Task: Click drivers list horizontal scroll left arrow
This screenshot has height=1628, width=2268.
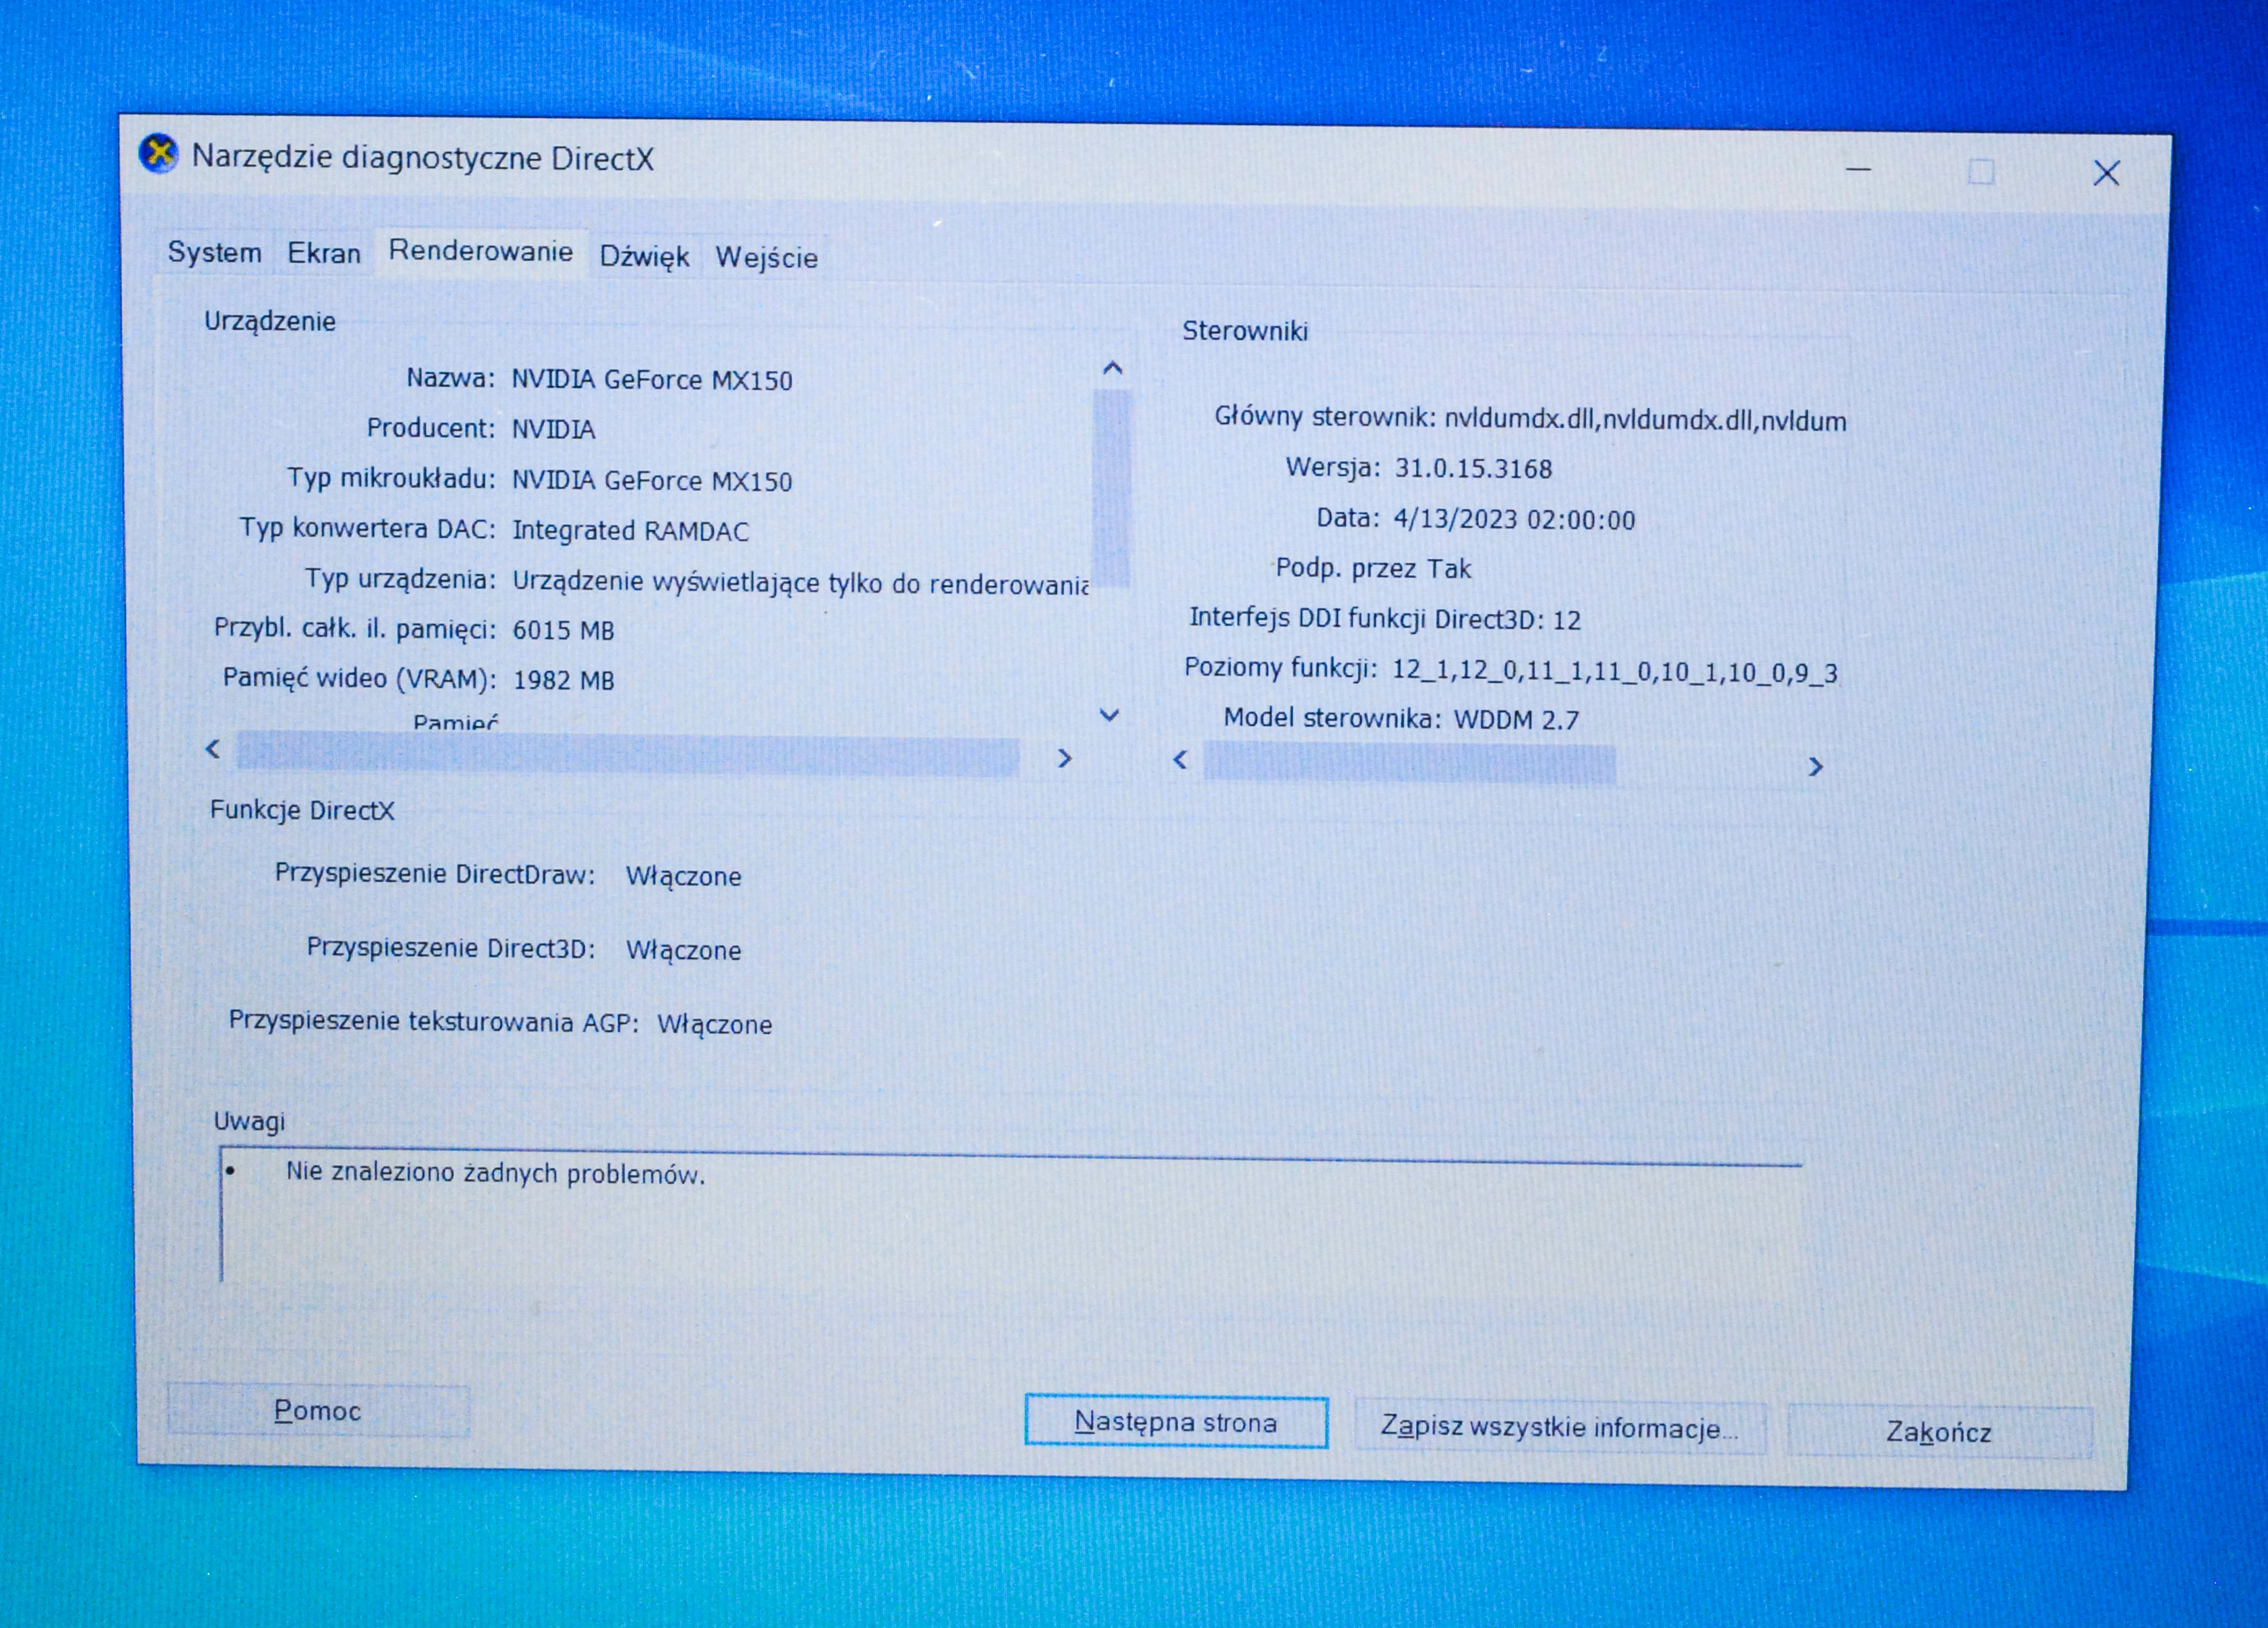Action: point(1180,760)
